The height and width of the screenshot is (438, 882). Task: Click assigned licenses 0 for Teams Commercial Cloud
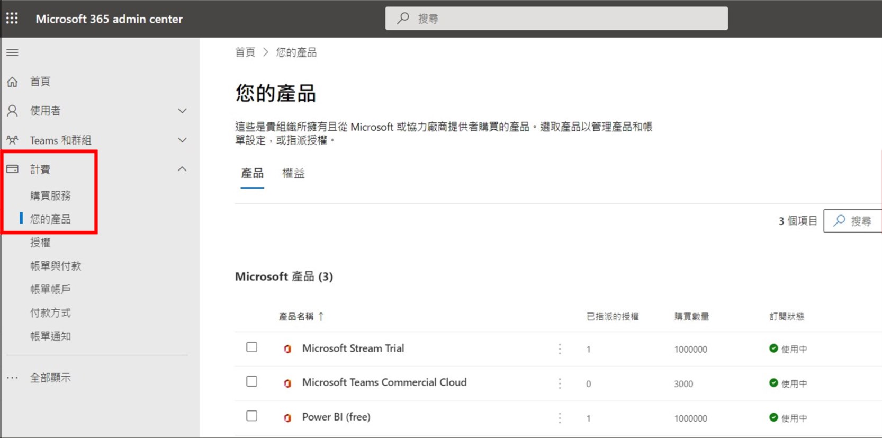click(x=589, y=384)
